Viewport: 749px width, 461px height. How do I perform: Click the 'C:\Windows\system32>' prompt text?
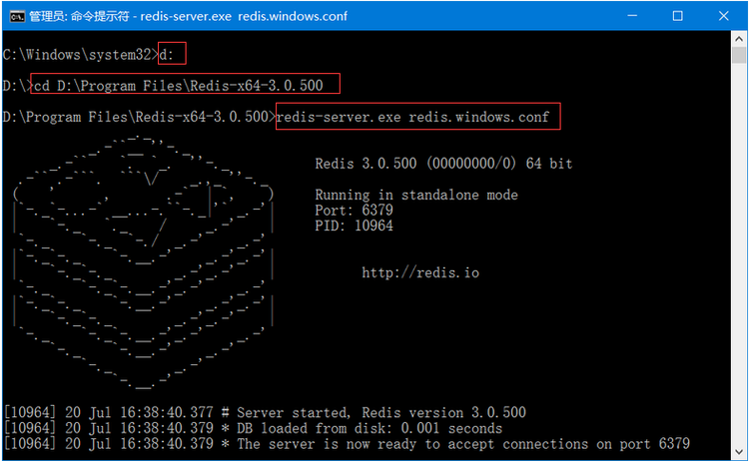[80, 55]
